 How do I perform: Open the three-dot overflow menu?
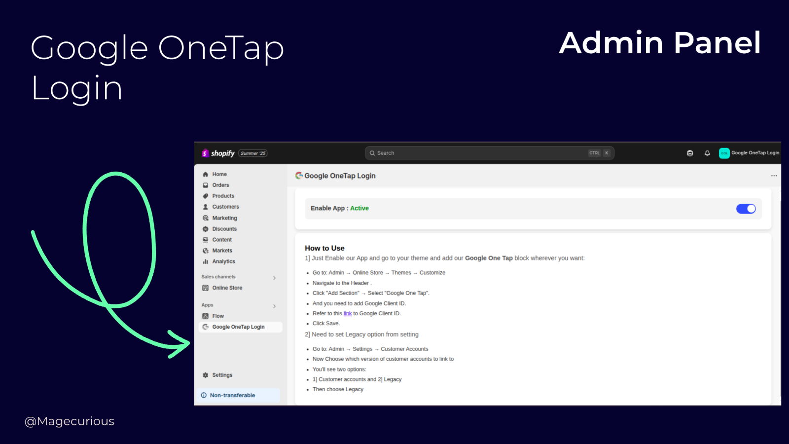tap(774, 176)
